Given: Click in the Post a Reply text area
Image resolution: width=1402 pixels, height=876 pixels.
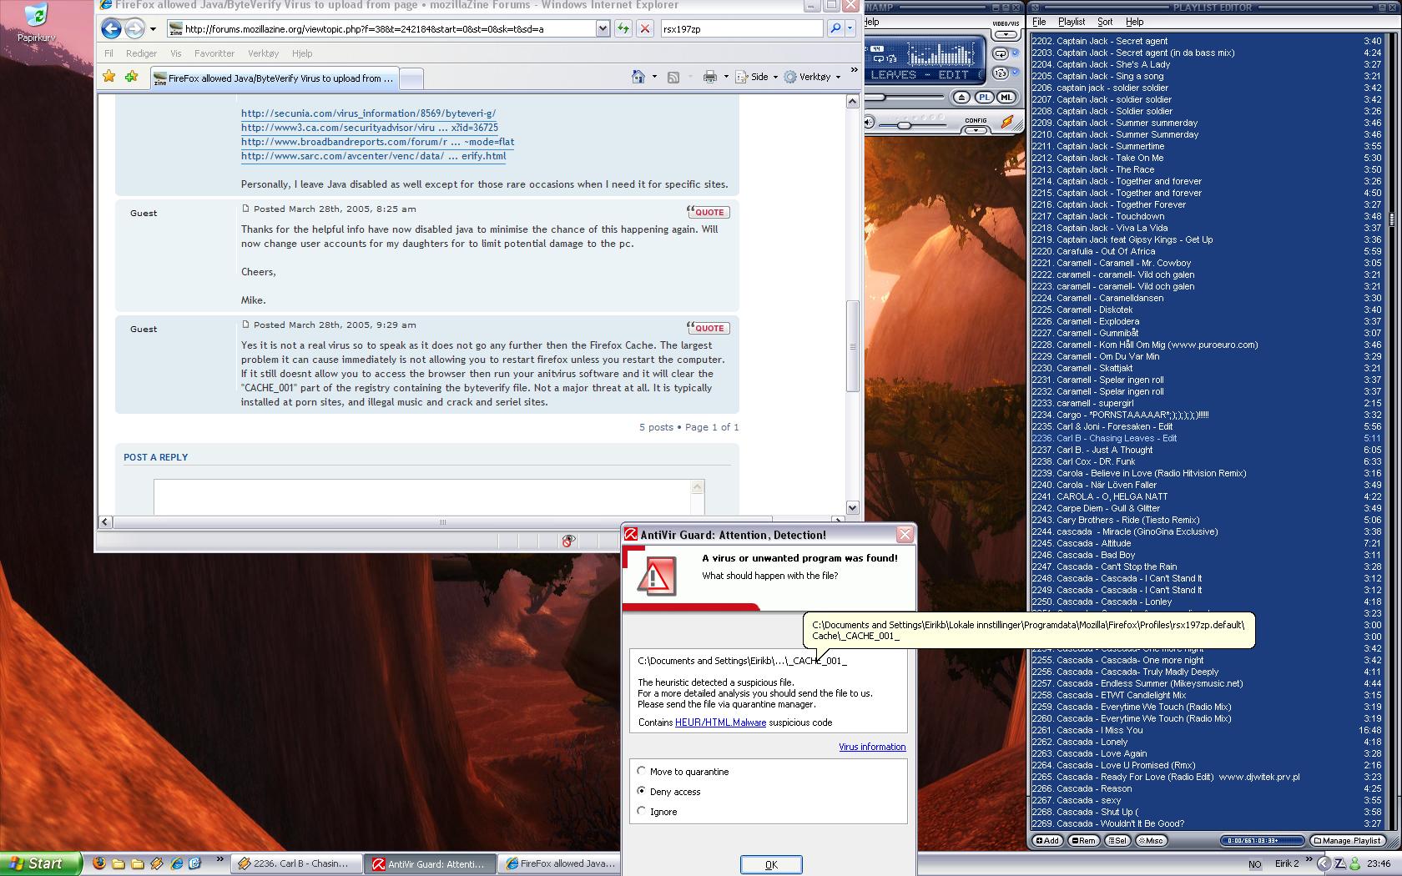Looking at the screenshot, I should point(422,497).
